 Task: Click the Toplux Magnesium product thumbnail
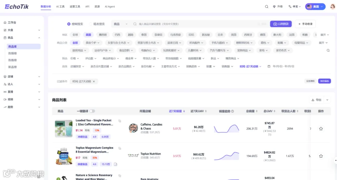pyautogui.click(x=64, y=156)
